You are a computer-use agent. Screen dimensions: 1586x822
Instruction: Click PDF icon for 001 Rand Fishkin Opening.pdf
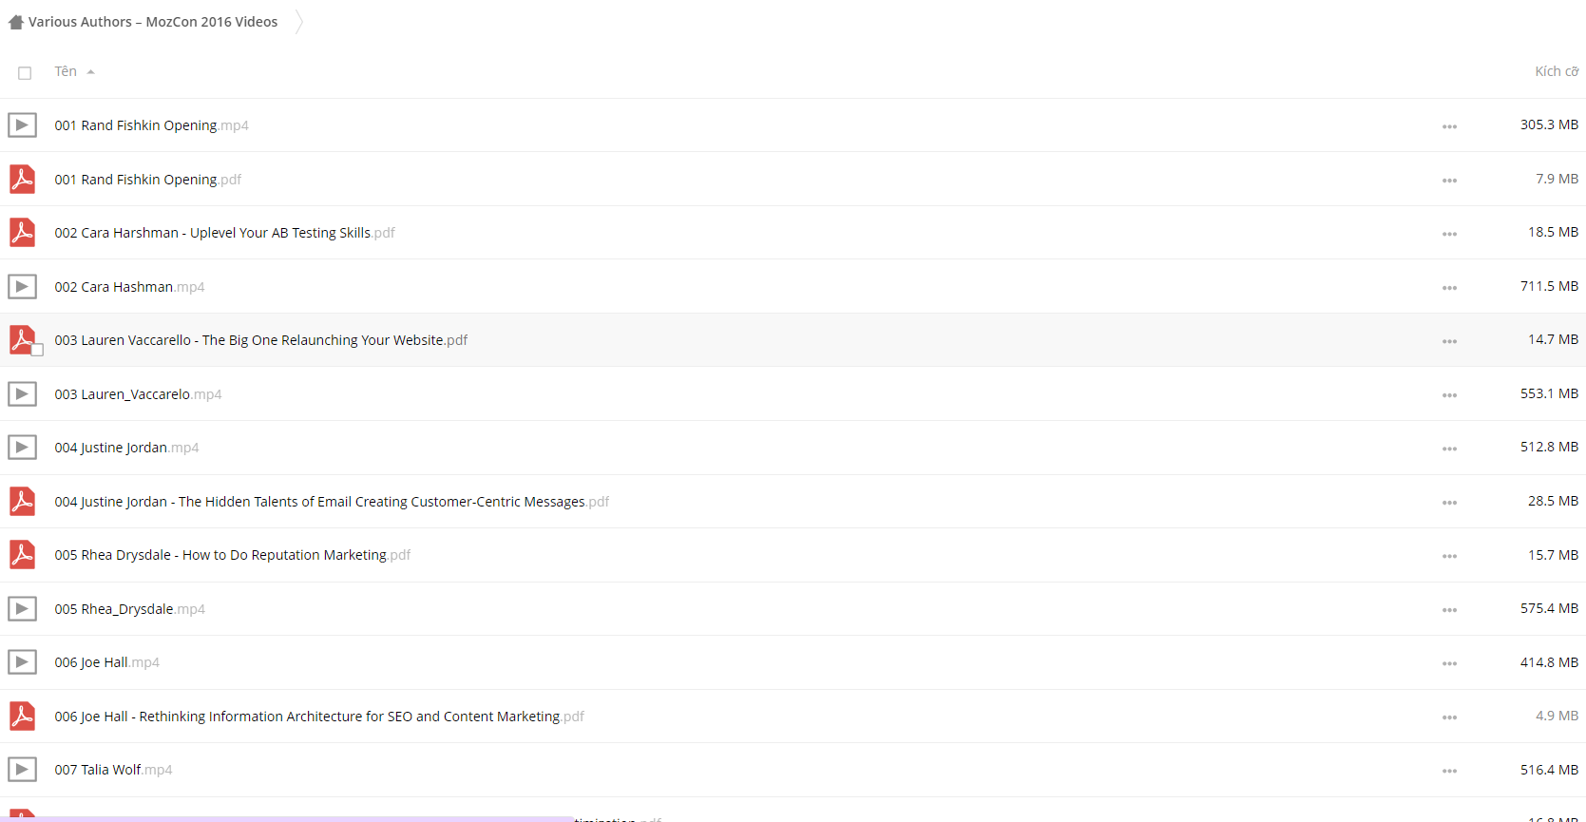pos(23,179)
